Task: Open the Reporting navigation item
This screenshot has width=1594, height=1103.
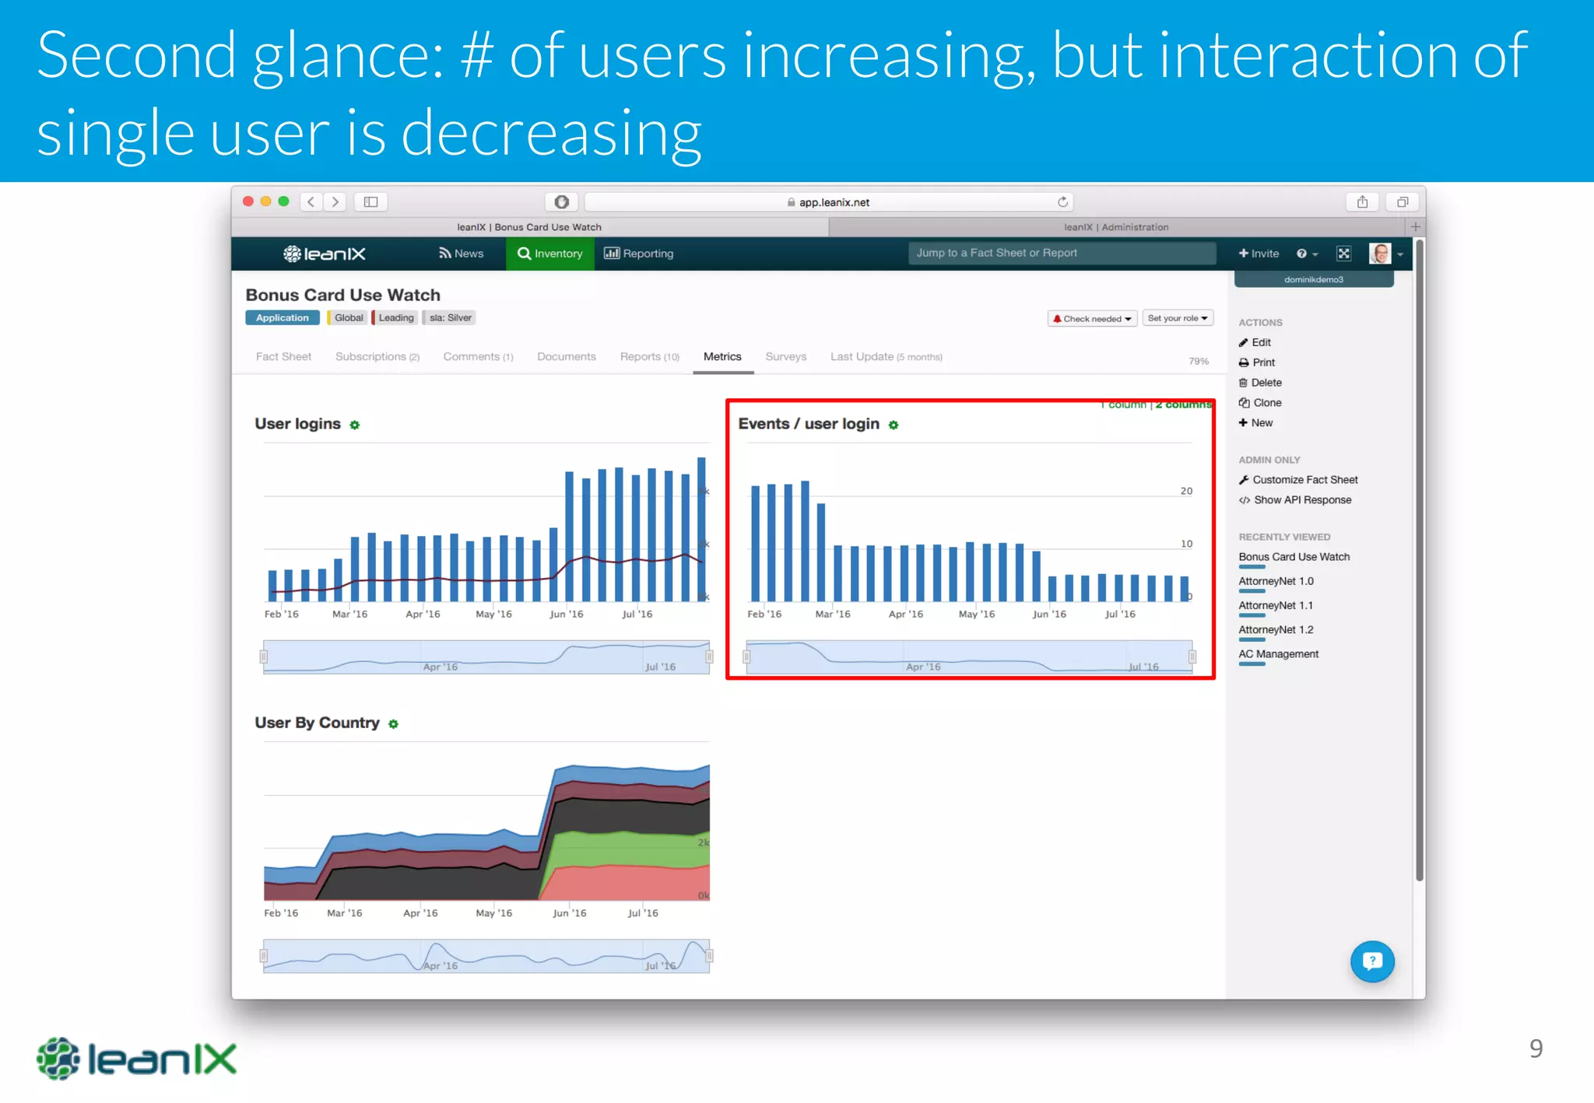Action: (639, 254)
